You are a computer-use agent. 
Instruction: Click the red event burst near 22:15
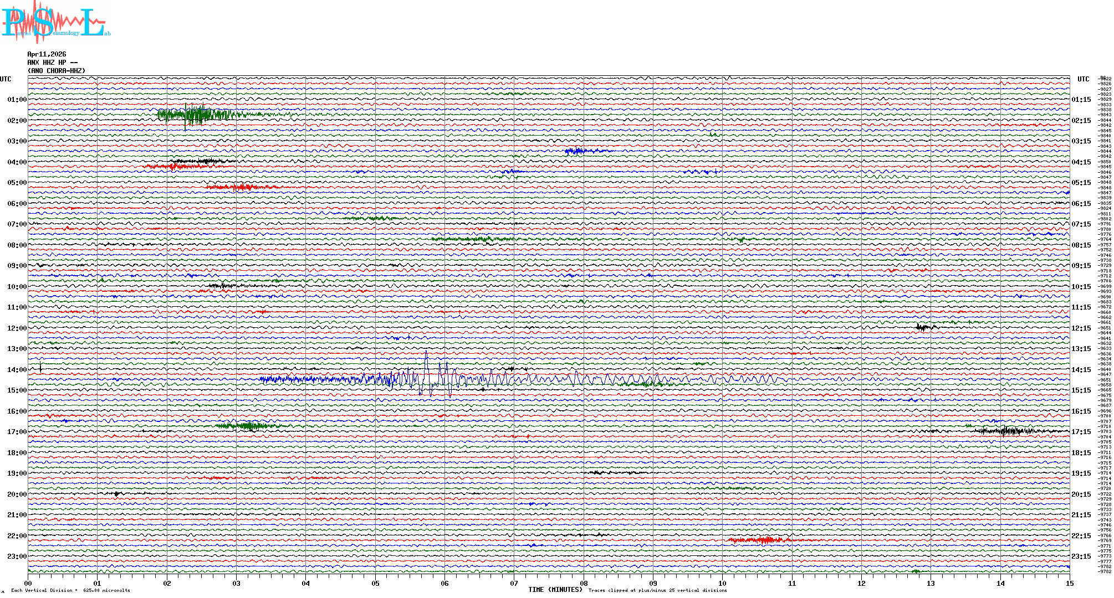(765, 540)
